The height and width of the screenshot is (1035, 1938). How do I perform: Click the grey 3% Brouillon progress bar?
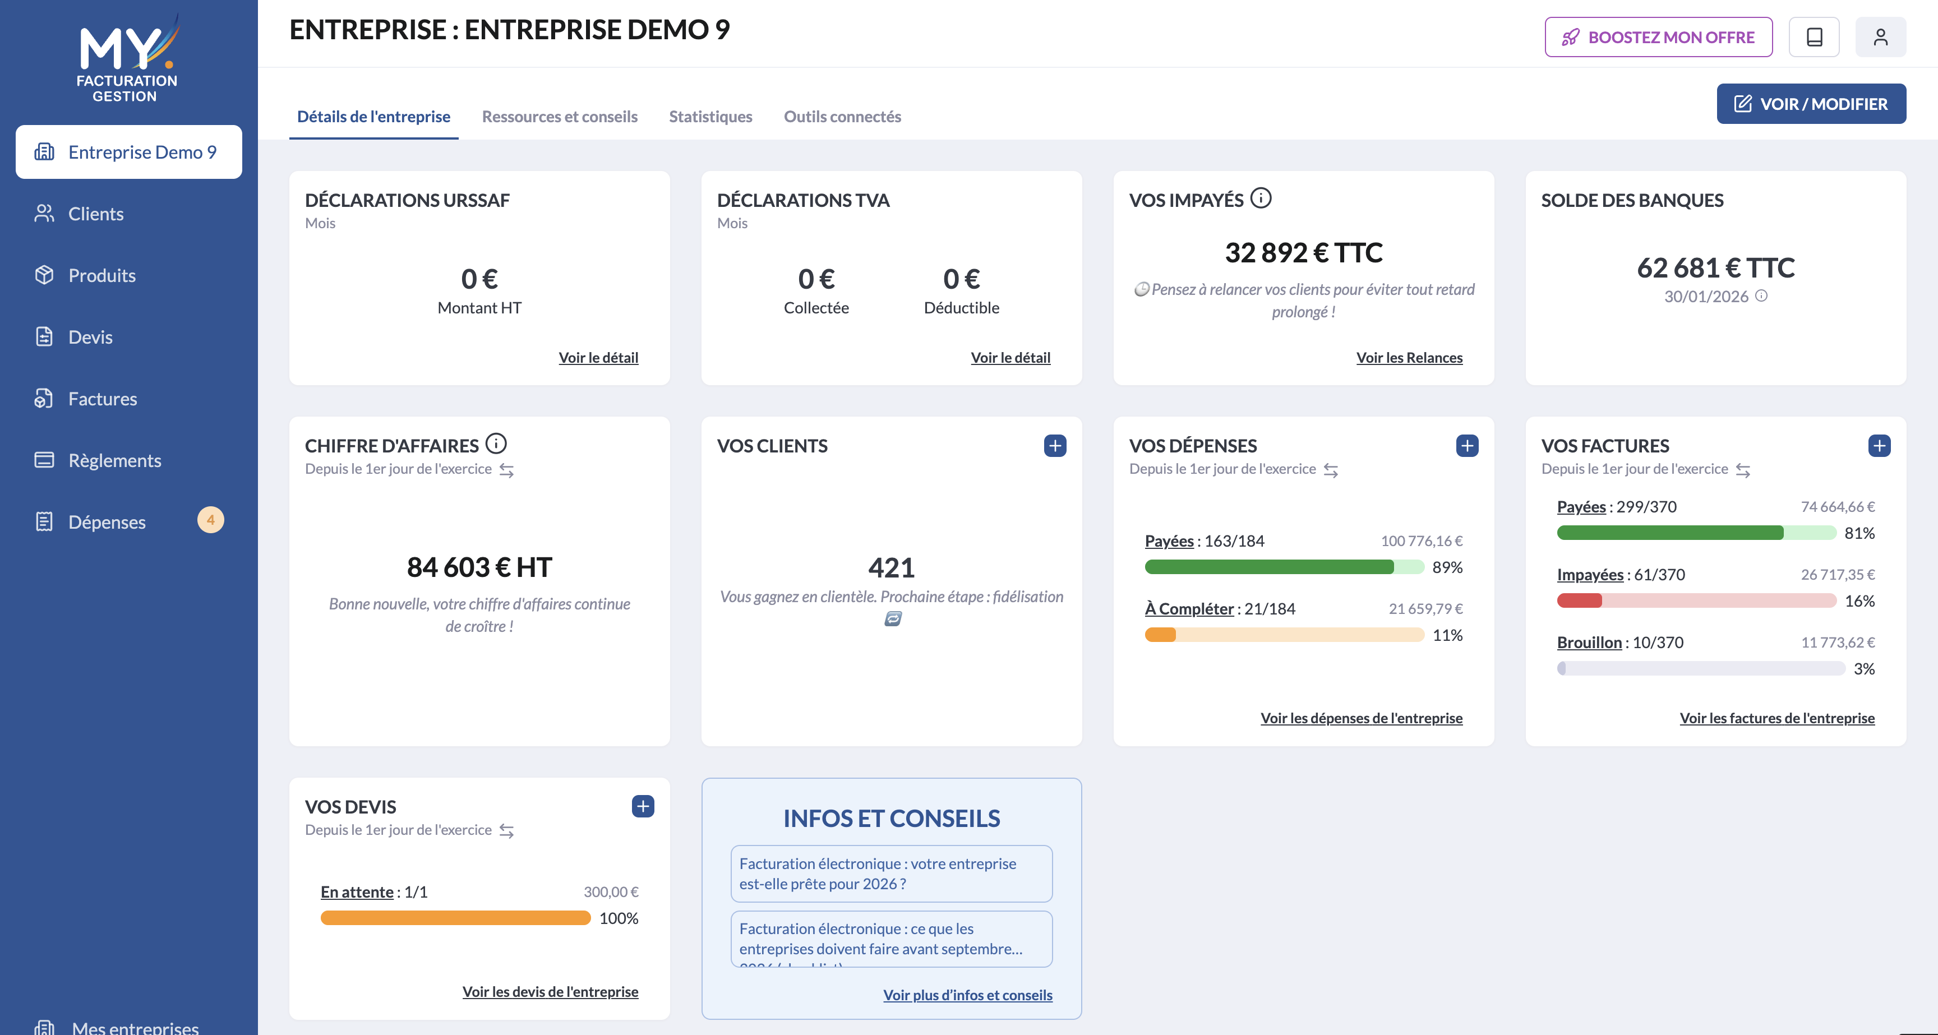pos(1701,669)
